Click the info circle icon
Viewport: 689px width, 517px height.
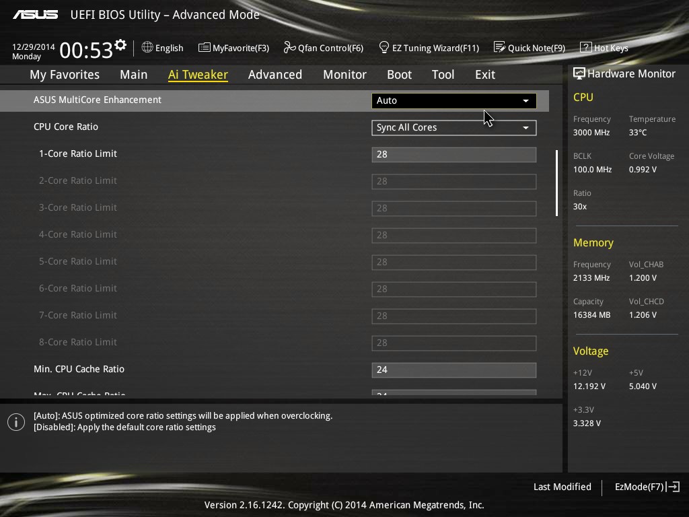16,422
